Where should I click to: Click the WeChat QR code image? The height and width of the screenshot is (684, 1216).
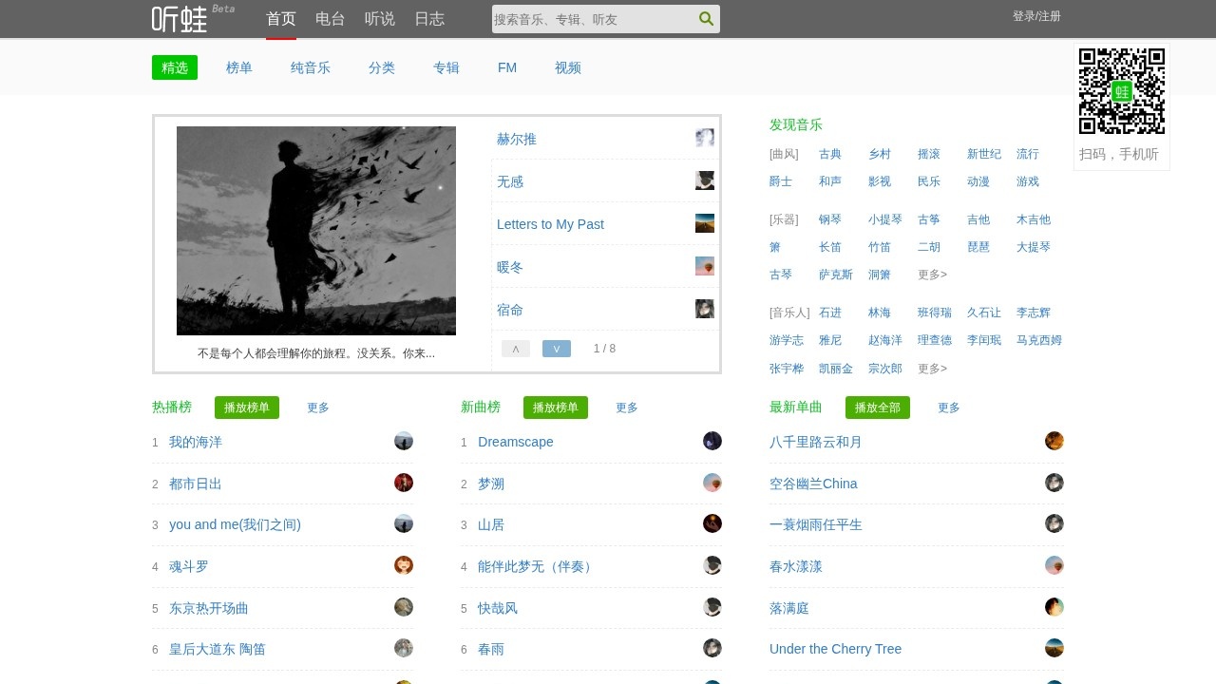(x=1121, y=90)
